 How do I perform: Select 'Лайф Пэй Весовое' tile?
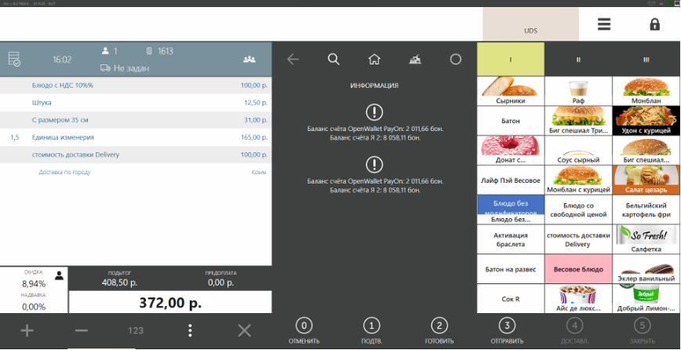pyautogui.click(x=511, y=180)
